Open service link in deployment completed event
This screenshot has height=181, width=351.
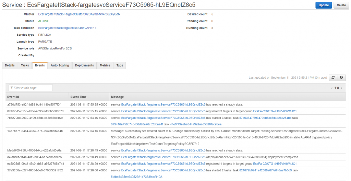click(163, 157)
